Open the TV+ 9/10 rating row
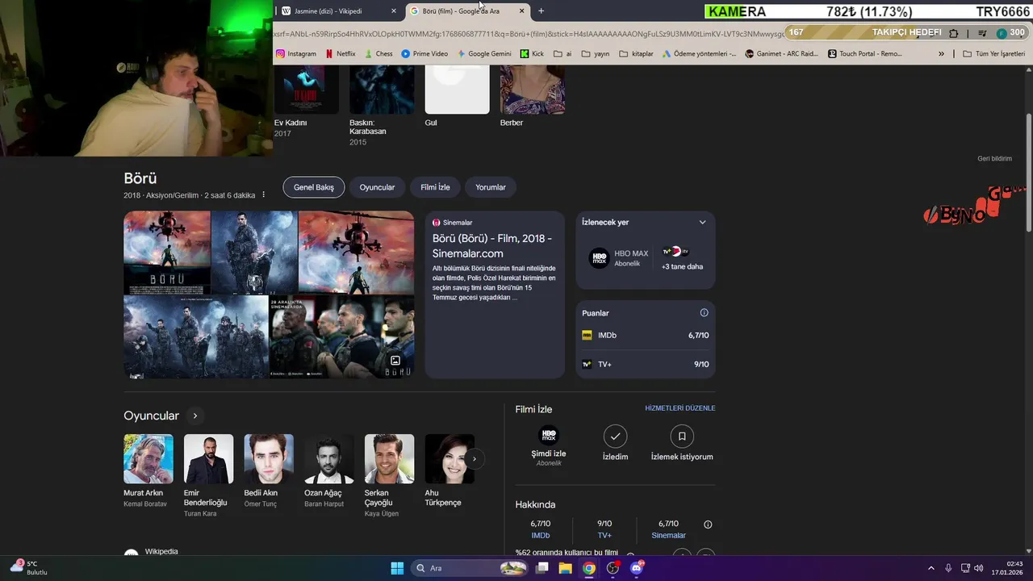This screenshot has width=1033, height=581. 646,365
